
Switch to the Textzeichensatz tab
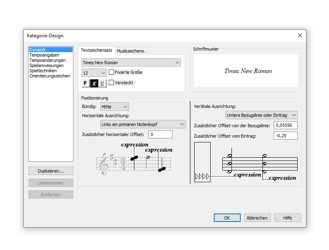[x=97, y=51]
